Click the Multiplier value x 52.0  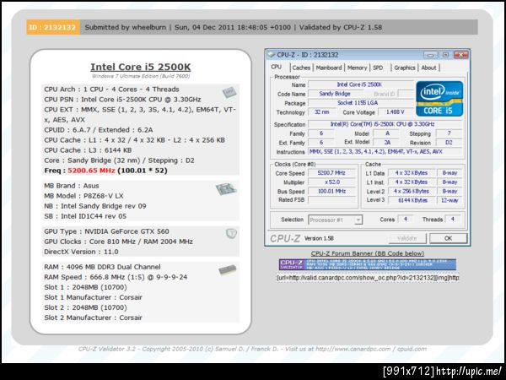pyautogui.click(x=331, y=182)
